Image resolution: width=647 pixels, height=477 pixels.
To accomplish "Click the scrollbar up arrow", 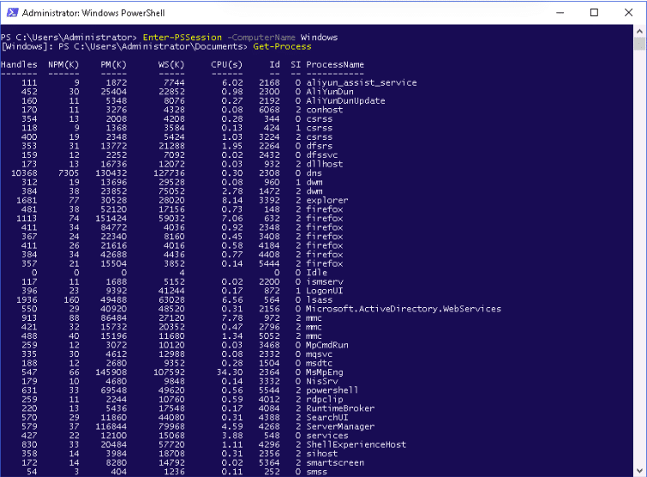I will click(639, 31).
